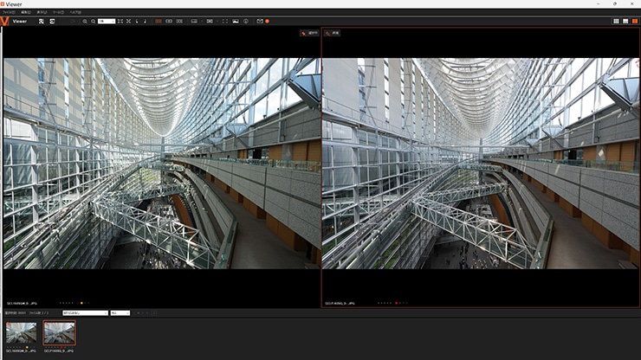
Task: Open the second menu in menu bar
Action: [26, 13]
